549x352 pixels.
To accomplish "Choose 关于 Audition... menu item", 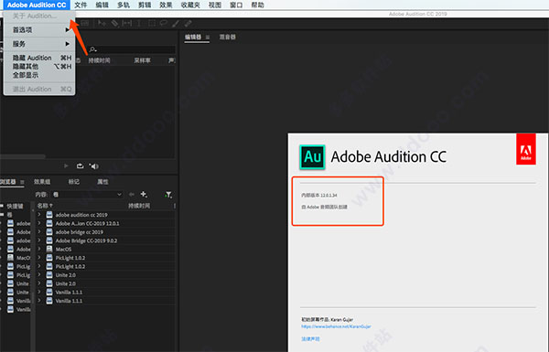I will (39, 16).
